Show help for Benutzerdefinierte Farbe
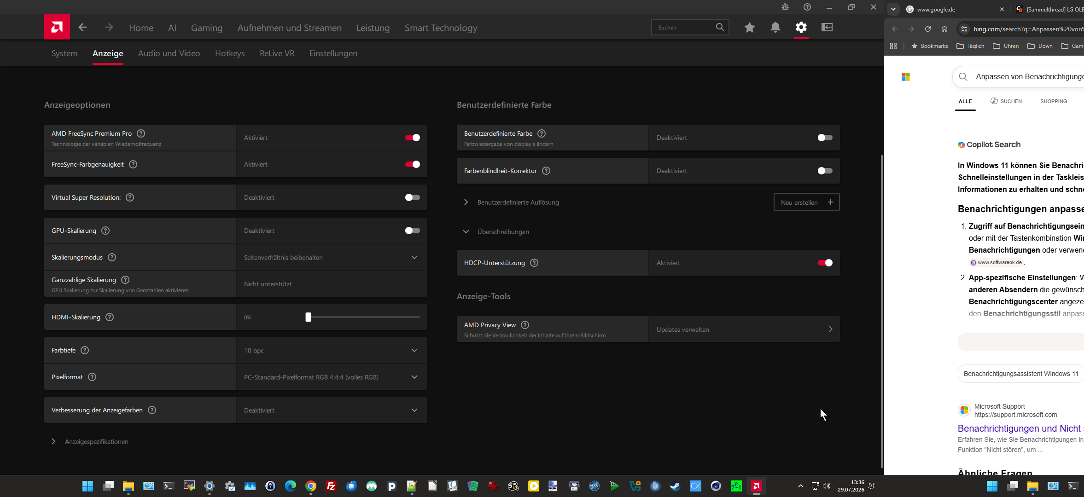Image resolution: width=1084 pixels, height=497 pixels. pos(542,133)
